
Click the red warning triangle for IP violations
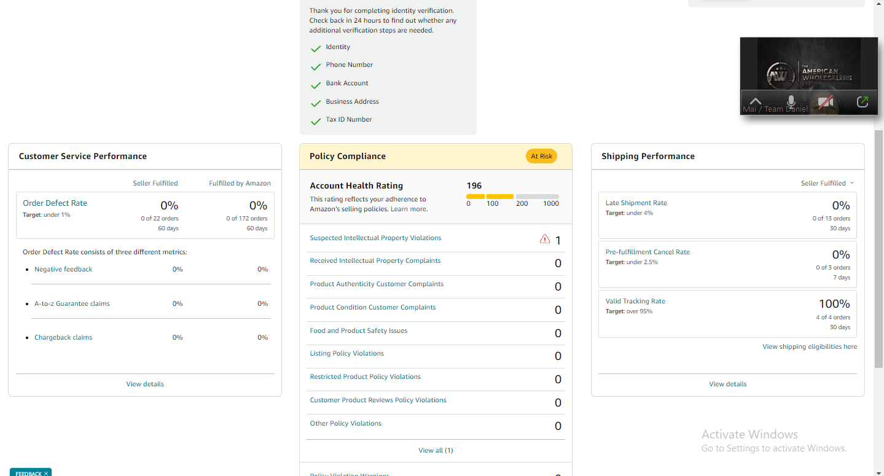(545, 239)
